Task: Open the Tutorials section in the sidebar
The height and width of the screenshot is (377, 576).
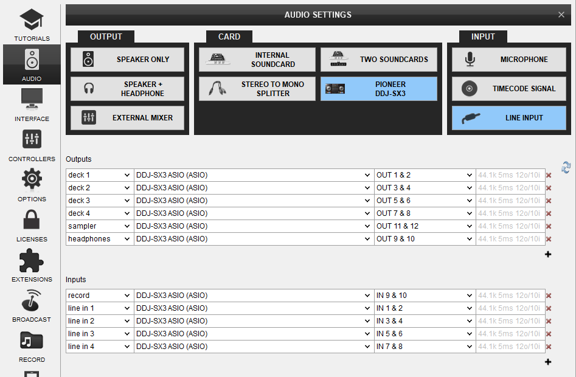Action: click(32, 25)
